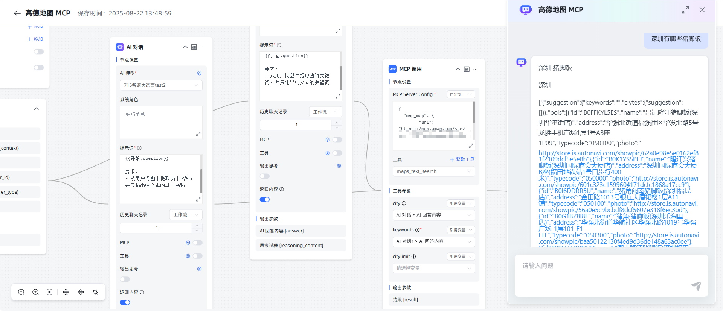
Task: Open 输出思考 gear in the keyword-extraction node
Action: 339,166
